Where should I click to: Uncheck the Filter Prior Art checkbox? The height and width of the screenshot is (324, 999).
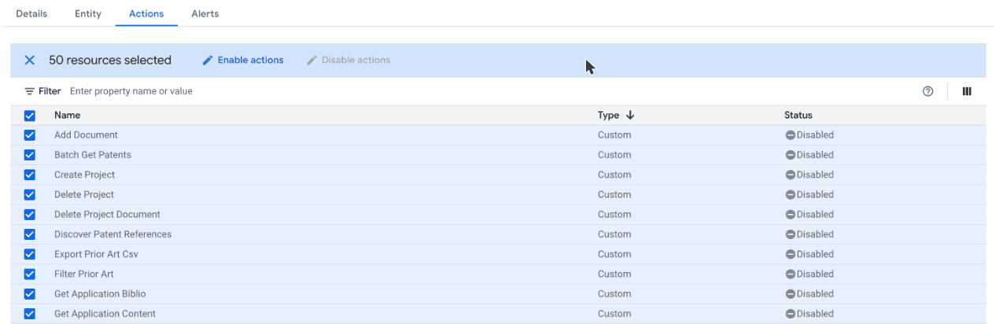[30, 274]
